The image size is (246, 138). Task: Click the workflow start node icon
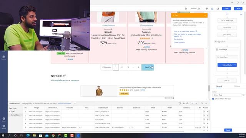[x=227, y=14]
